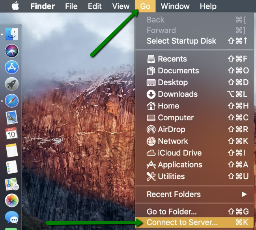Launch Siri from the Dock

11,51
